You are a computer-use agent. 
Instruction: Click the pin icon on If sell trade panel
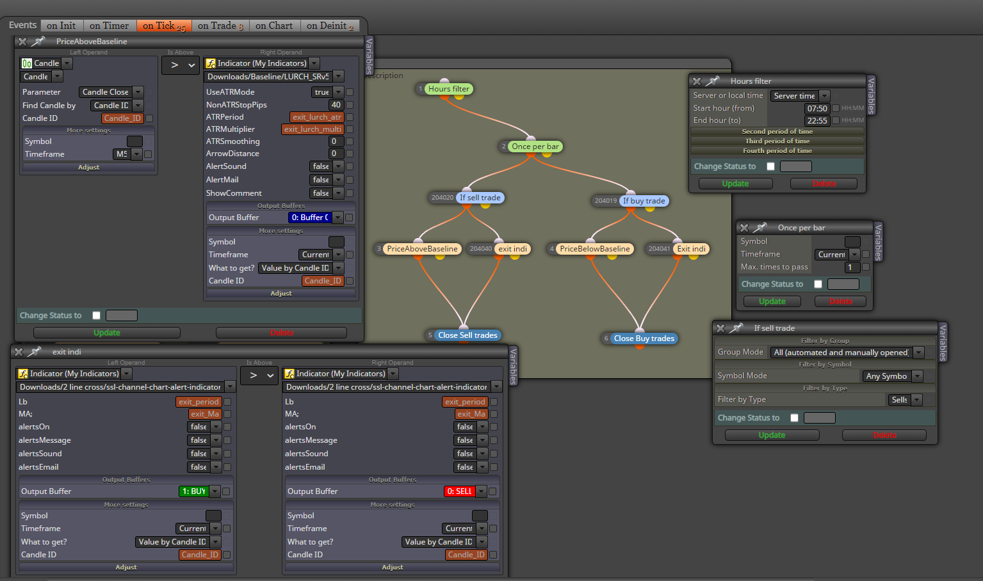tap(736, 328)
